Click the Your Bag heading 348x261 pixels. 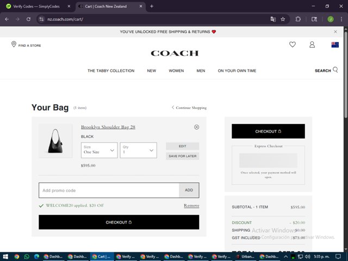(50, 108)
